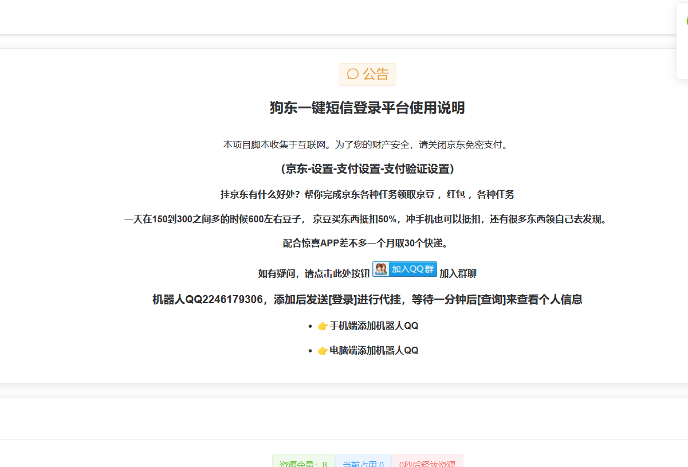Click the text 加入群聊 after the QQ button
This screenshot has height=467, width=688.
(x=458, y=274)
